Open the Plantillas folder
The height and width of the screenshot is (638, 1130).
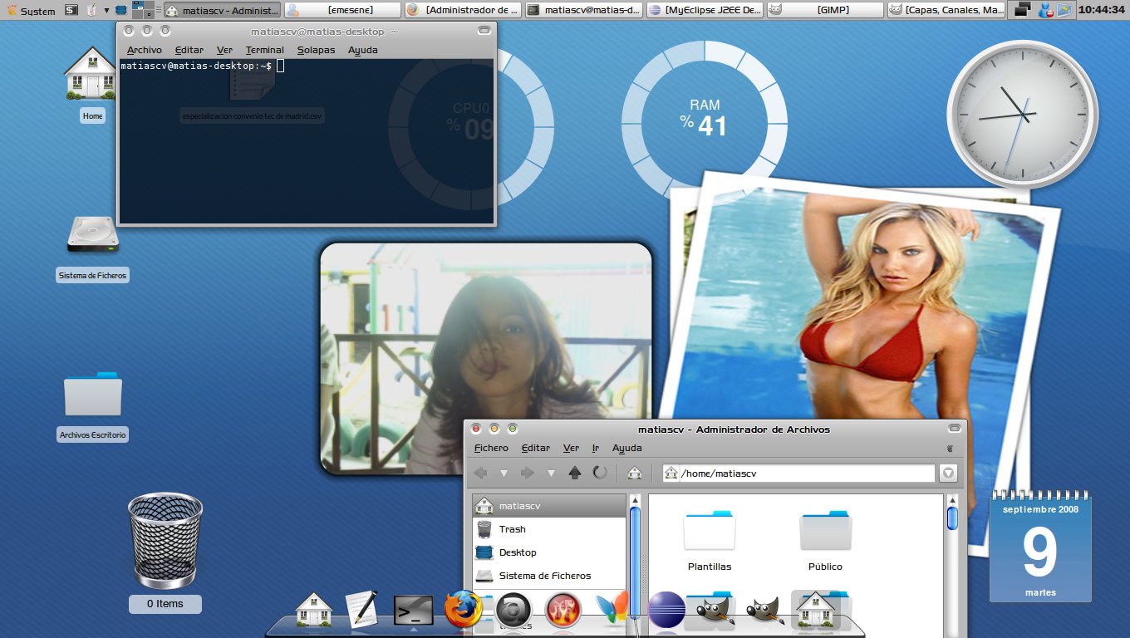[x=710, y=540]
